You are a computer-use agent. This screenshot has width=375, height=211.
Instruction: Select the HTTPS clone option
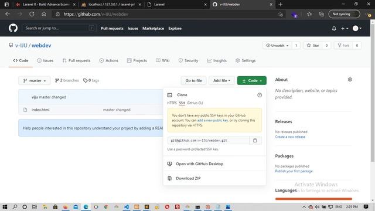tap(172, 103)
